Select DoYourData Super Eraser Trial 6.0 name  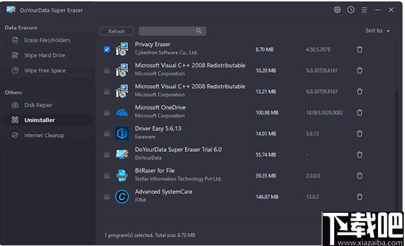pos(178,149)
